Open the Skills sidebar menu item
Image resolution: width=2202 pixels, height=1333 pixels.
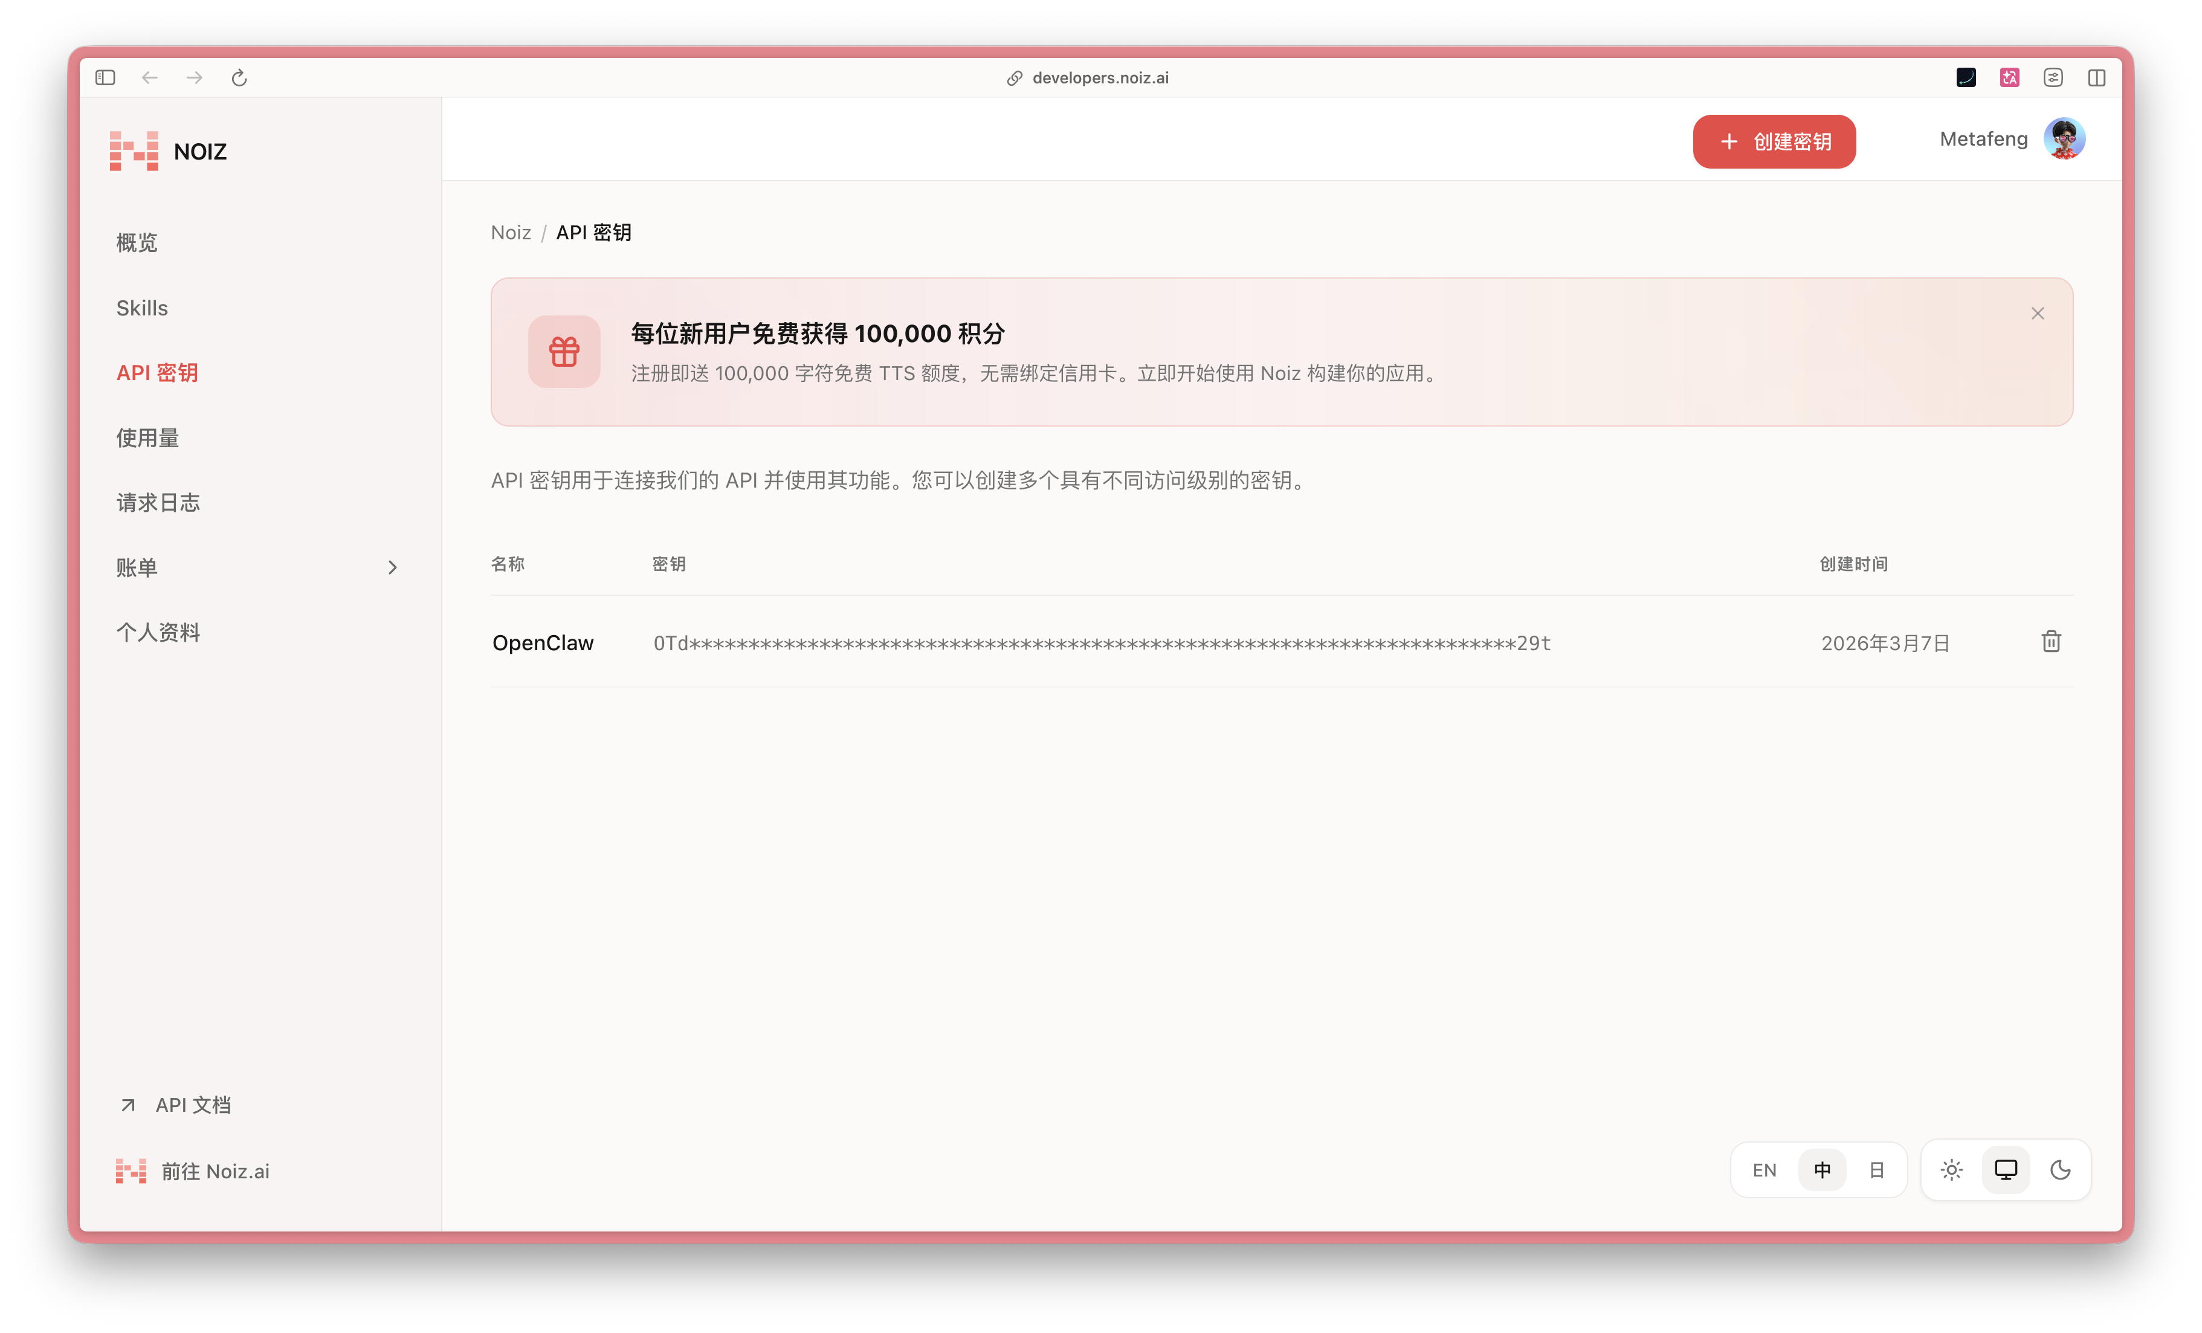[x=142, y=308]
